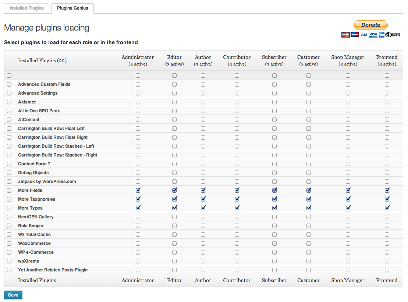Enable W3 Total Cache for the Subscriber role
Screen dimensions: 408x302
coord(274,235)
